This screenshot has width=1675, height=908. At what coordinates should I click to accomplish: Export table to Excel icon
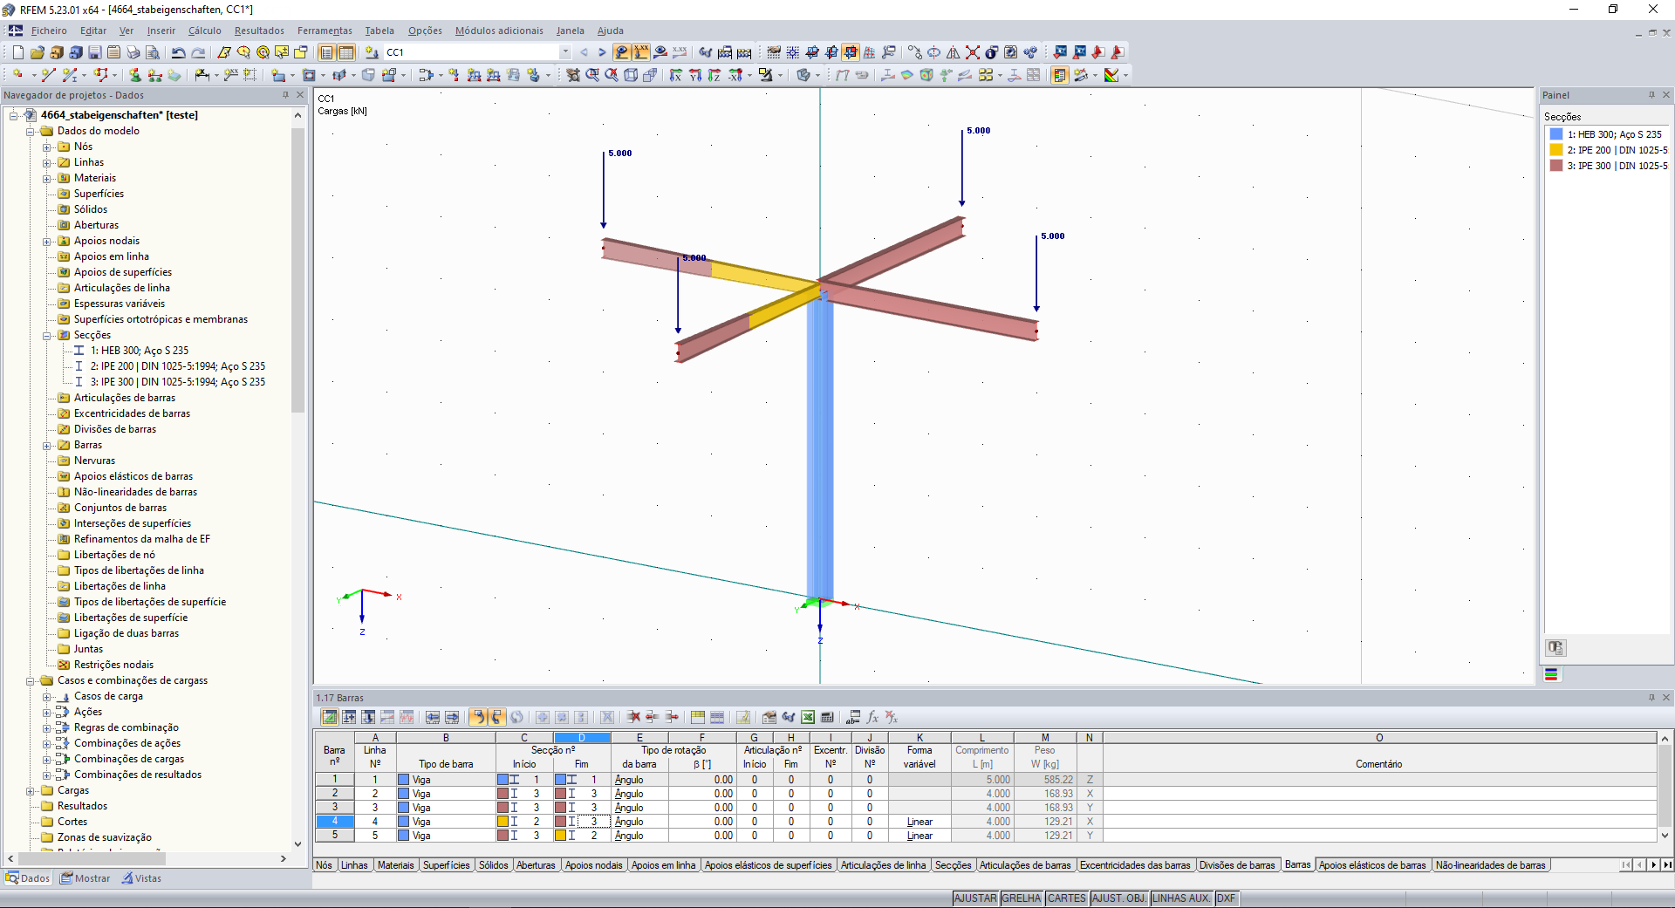808,717
